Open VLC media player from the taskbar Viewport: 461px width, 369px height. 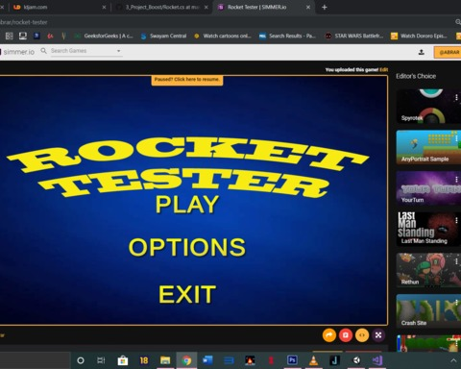click(x=313, y=360)
